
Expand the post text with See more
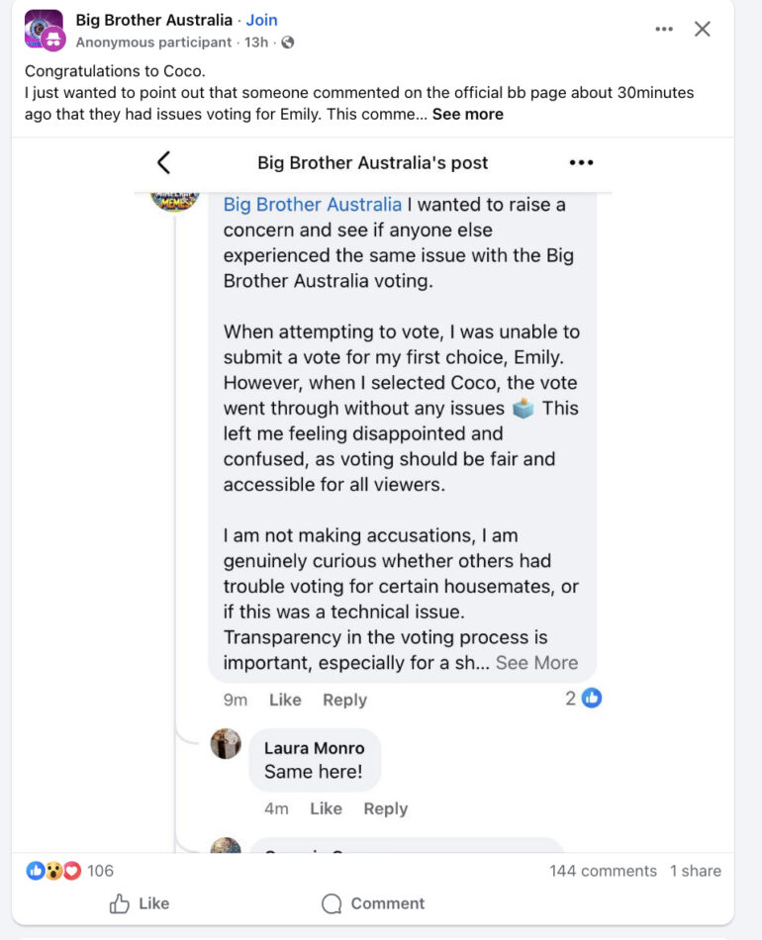click(467, 114)
